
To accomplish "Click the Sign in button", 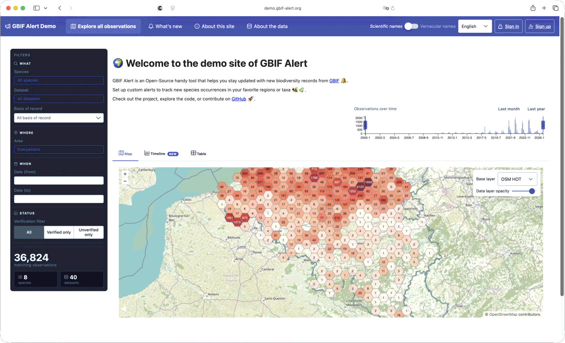I will pos(508,26).
